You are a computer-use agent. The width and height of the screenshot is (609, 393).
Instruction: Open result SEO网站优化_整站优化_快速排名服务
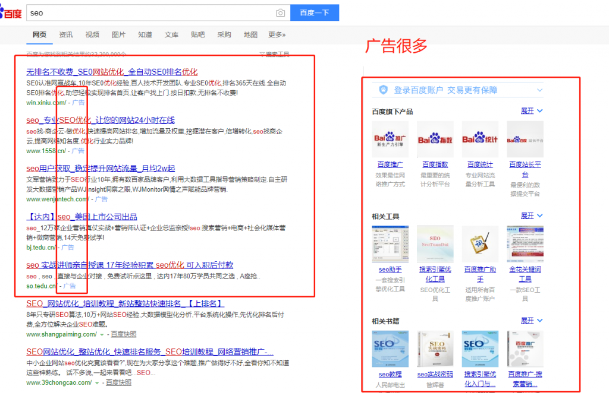pos(150,352)
